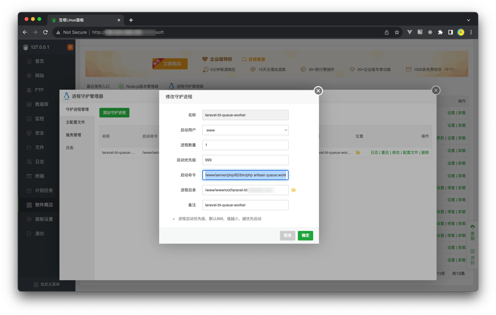Click the browser back arrow
Viewport: 496px width, 315px height.
coord(25,32)
